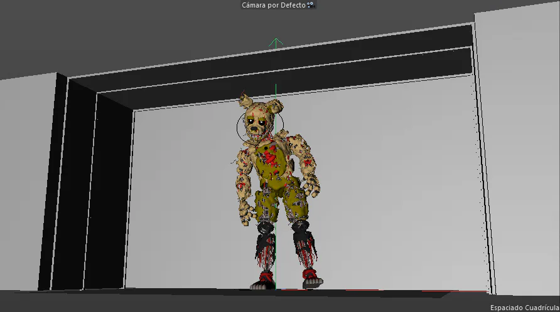Click the 'Espaciado Cuadrícula' status text
The image size is (560, 312).
[525, 308]
